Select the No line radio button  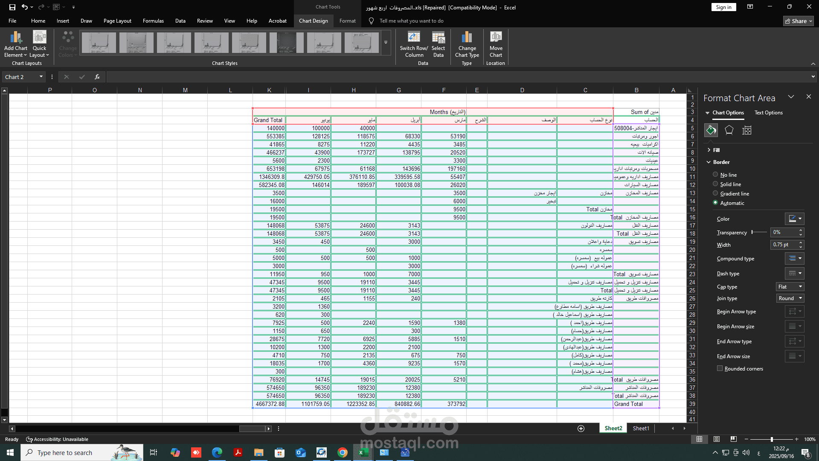(715, 175)
